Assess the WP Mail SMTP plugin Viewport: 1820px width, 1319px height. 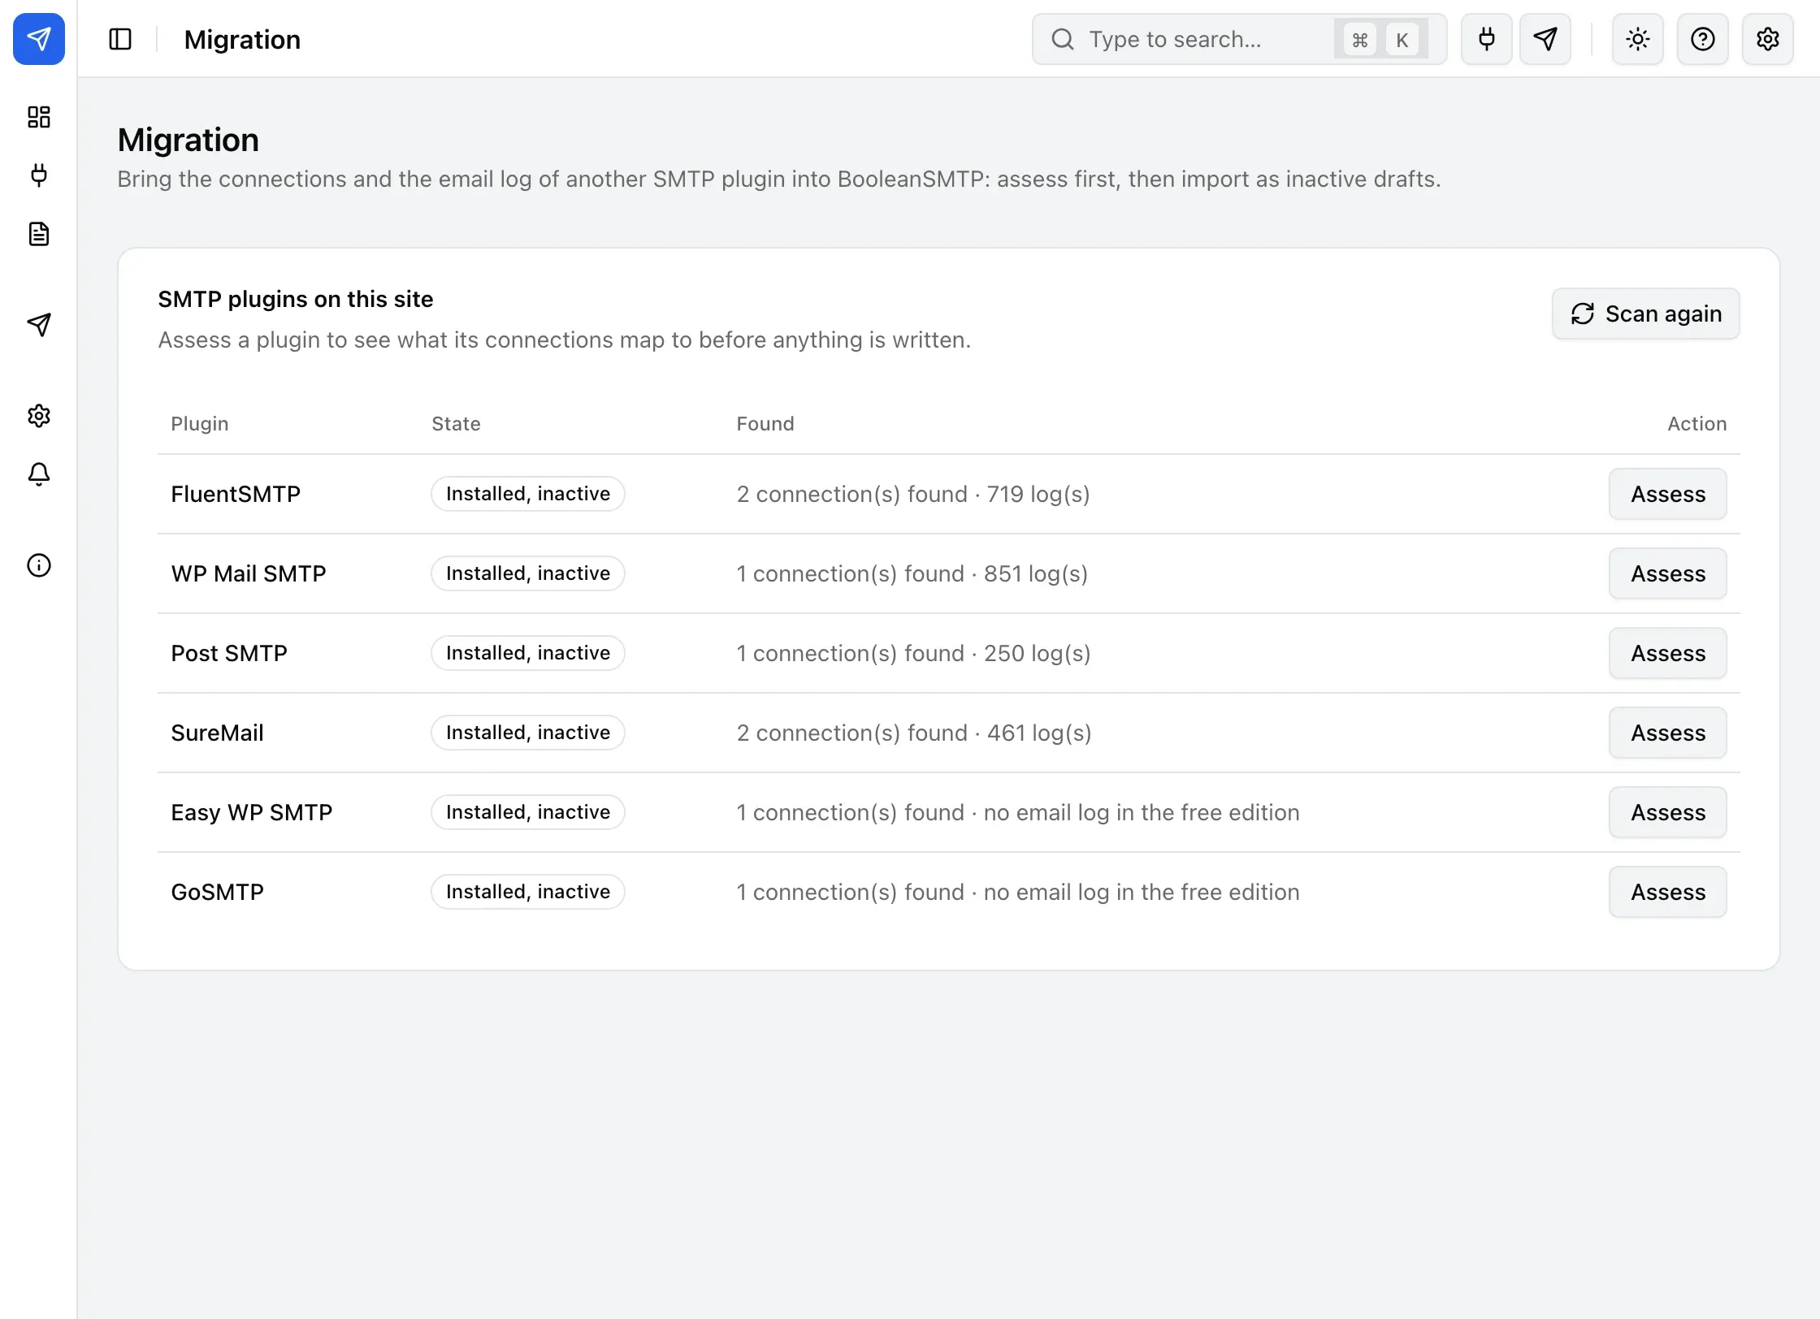1668,573
